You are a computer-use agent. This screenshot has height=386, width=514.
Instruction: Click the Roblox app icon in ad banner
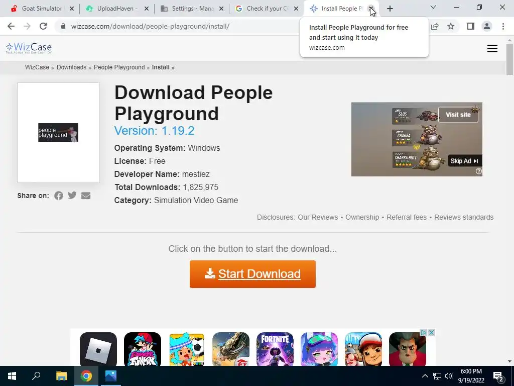click(x=98, y=349)
